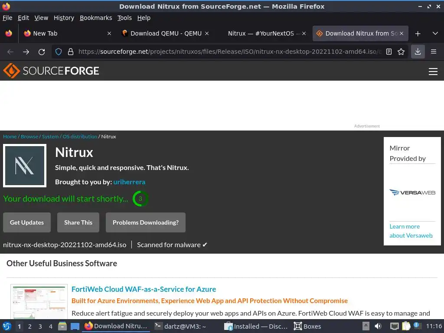Viewport: 444px width, 333px height.
Task: Follow the System breadcrumb link
Action: [50, 137]
